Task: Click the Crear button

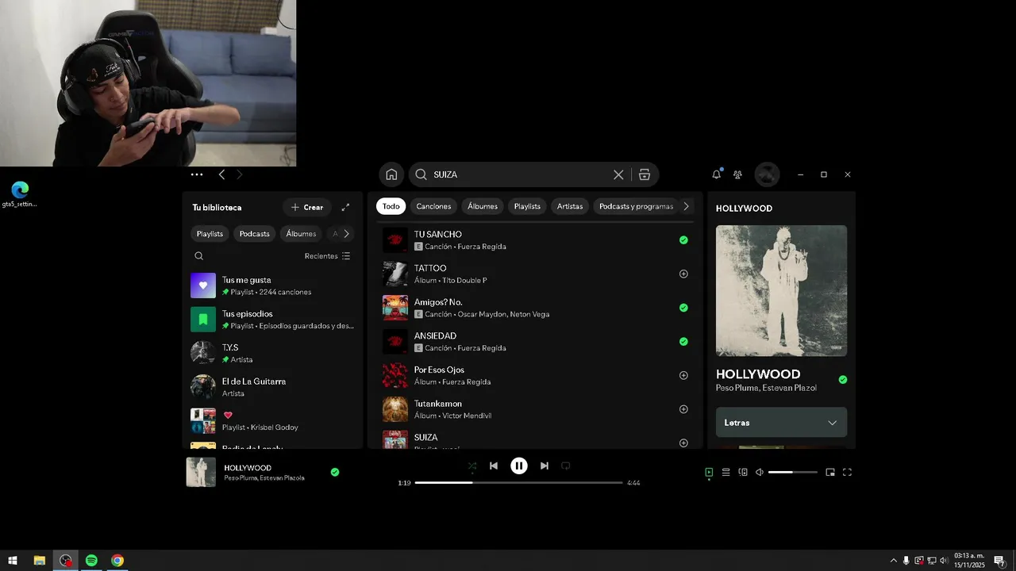Action: click(307, 207)
